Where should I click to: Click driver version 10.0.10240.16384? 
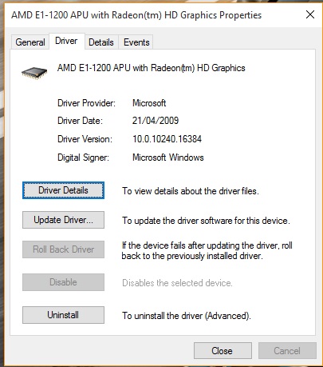pos(167,139)
